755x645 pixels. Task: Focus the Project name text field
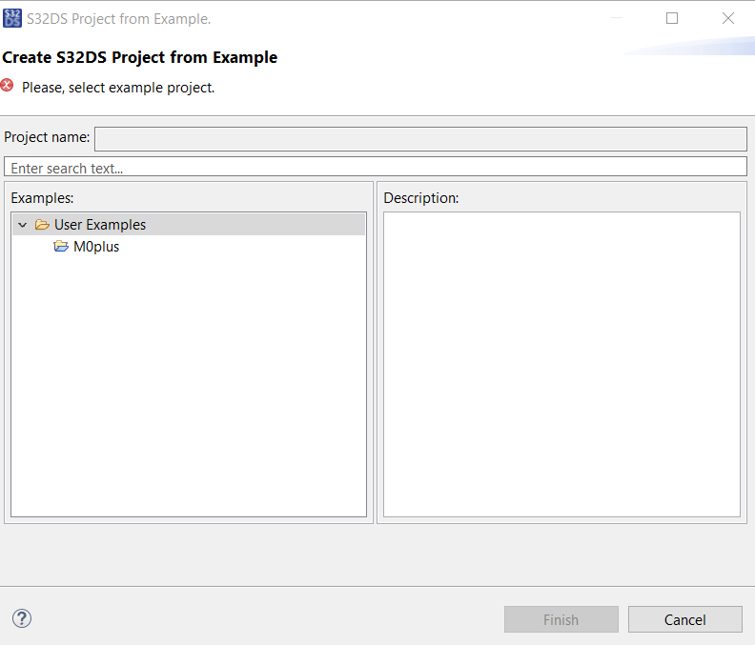(419, 139)
